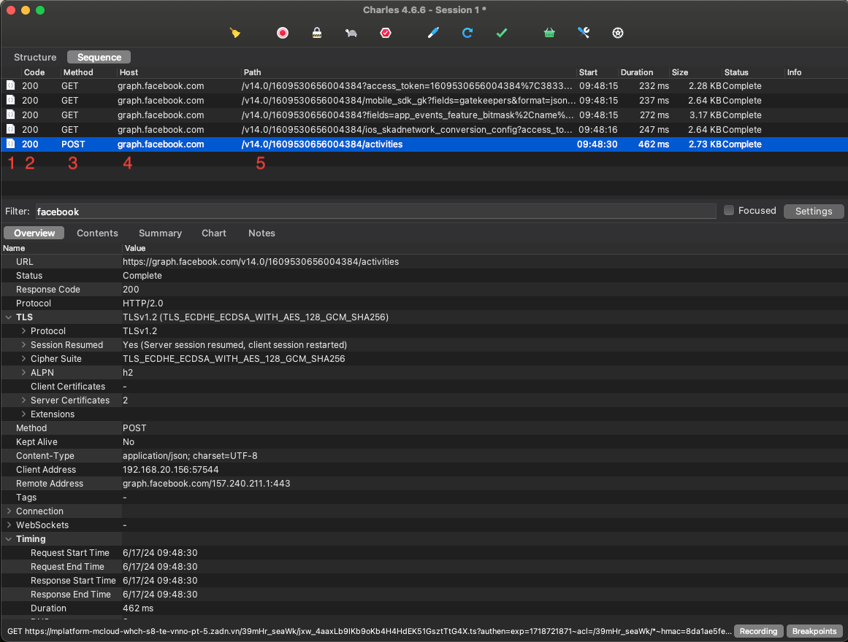Validate the response with the green checkmark icon
The height and width of the screenshot is (642, 848).
point(502,33)
